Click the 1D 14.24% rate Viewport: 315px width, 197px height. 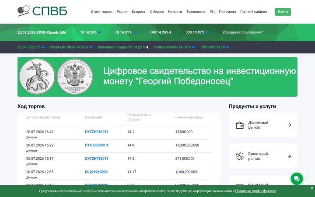88,32
